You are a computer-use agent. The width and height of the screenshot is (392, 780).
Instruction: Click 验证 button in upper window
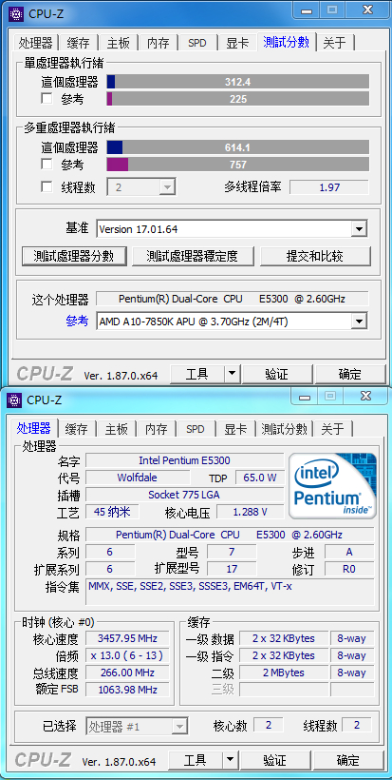(276, 374)
